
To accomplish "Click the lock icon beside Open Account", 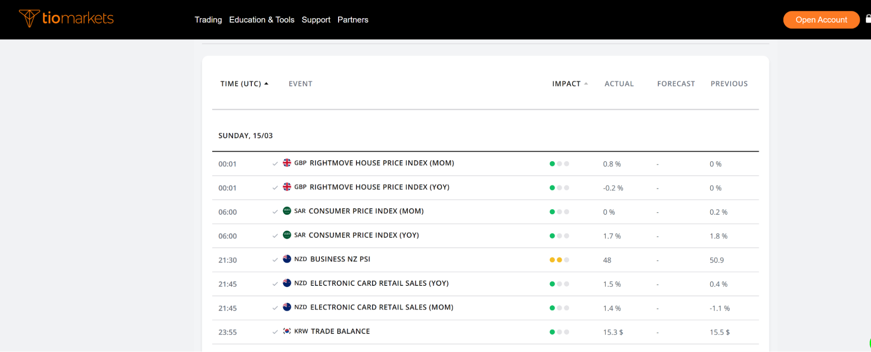I will (x=868, y=19).
